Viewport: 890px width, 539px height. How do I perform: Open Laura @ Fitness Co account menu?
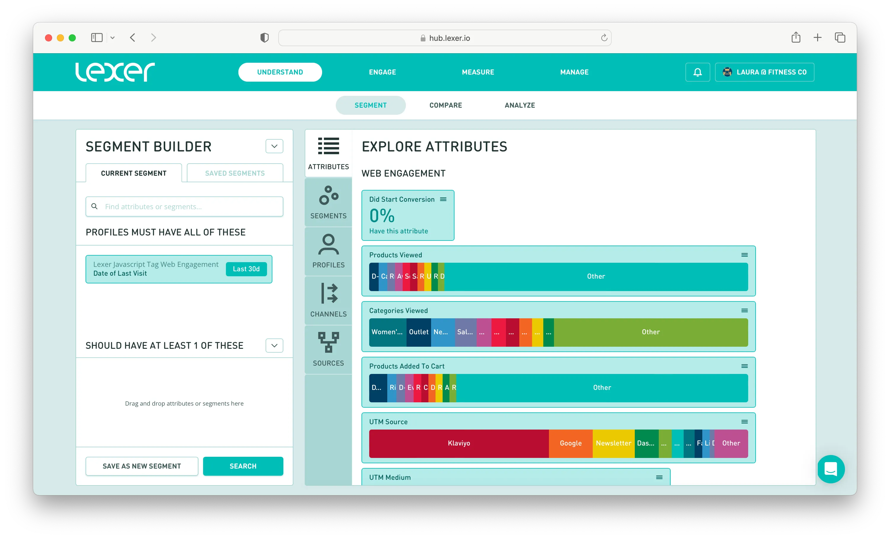[x=764, y=72]
